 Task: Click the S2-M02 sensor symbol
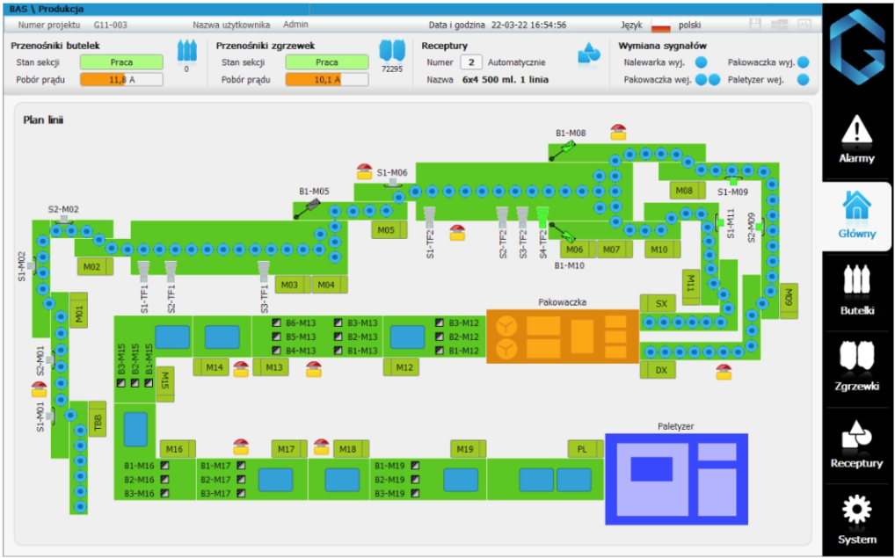click(x=64, y=221)
